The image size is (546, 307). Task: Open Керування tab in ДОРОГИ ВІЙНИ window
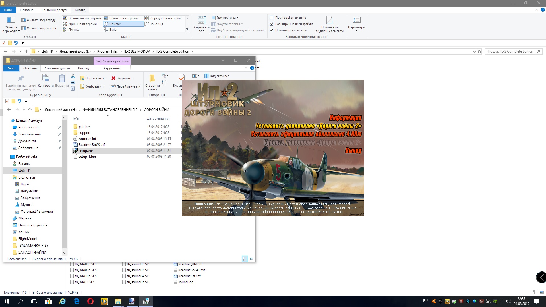click(112, 68)
